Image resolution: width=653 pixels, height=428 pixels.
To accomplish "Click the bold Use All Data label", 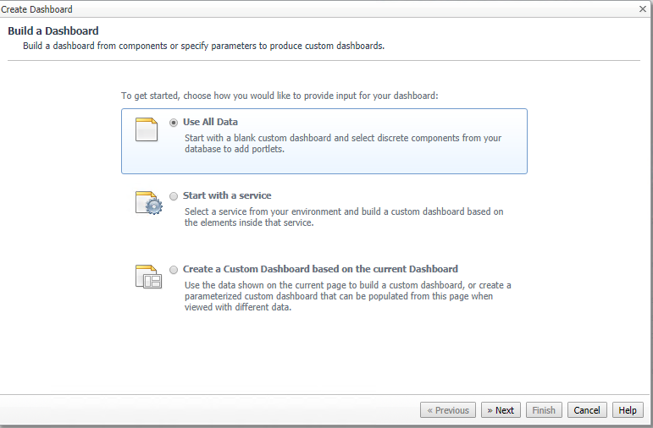I will [210, 123].
